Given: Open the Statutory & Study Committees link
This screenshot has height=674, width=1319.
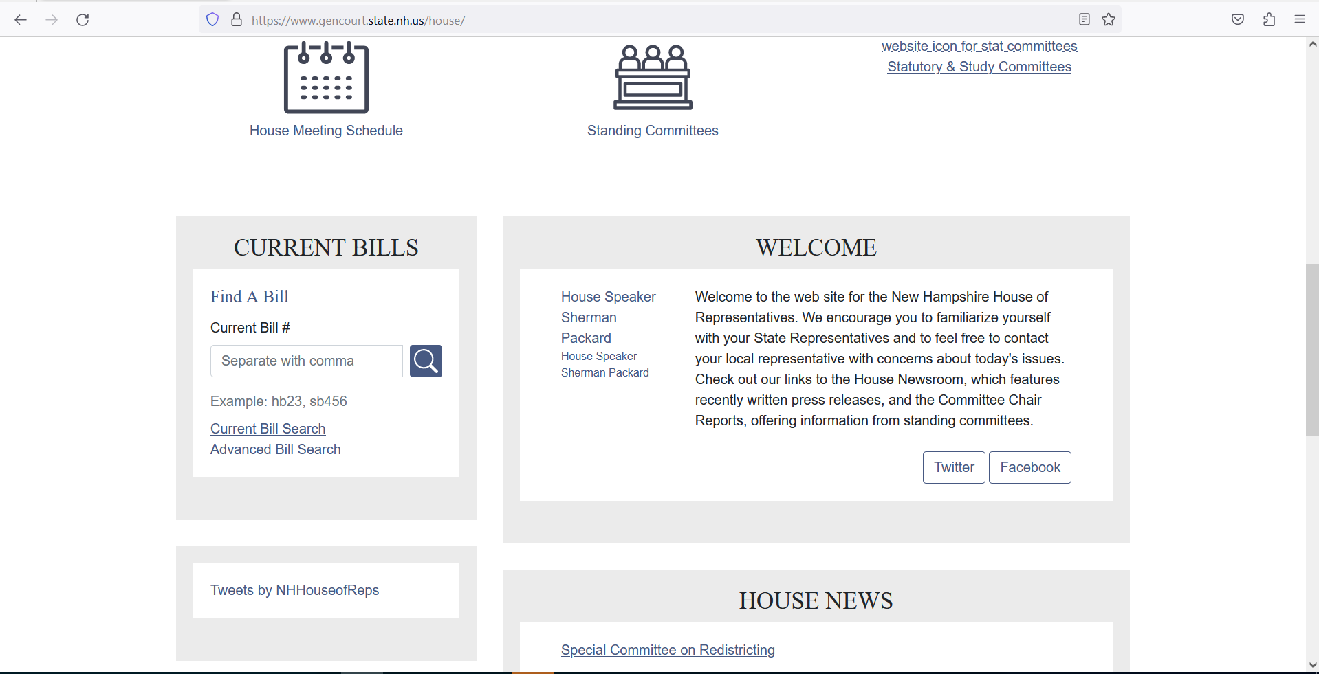Looking at the screenshot, I should pos(979,67).
